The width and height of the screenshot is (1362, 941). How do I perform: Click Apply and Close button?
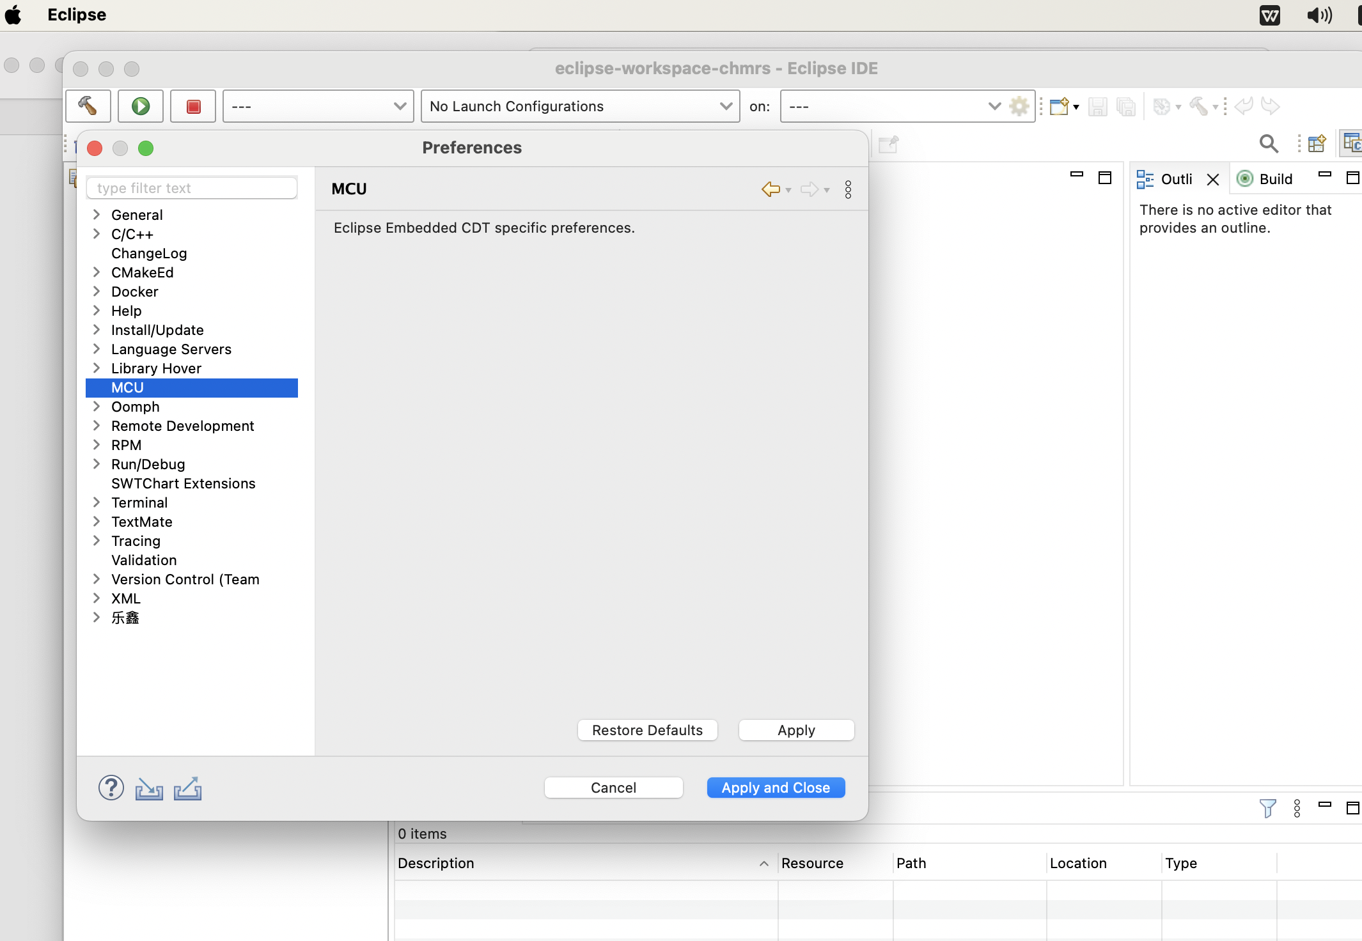coord(775,787)
